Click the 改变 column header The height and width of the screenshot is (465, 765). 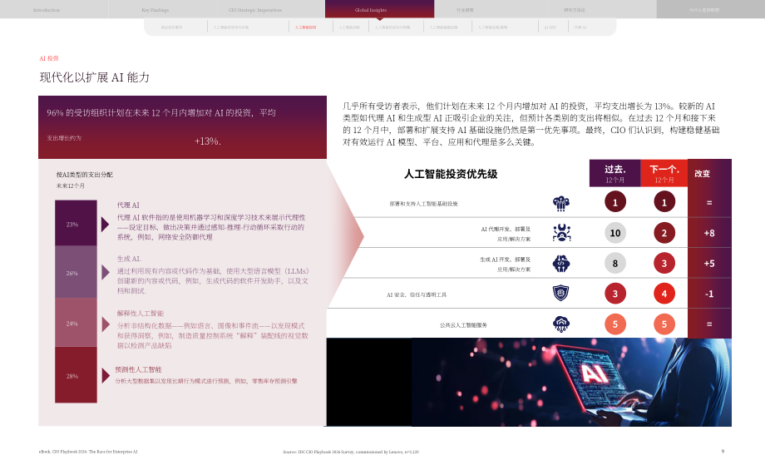coord(702,173)
